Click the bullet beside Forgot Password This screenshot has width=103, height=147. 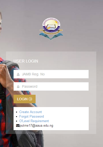17,117
